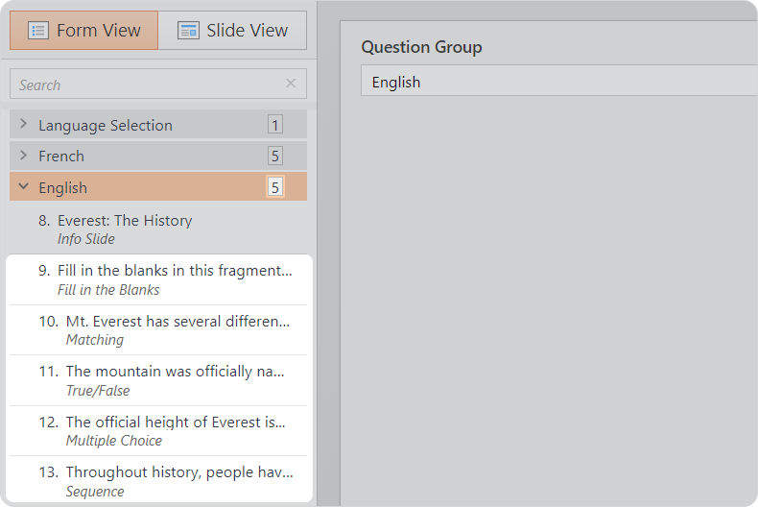Clear the search box with the X icon
The height and width of the screenshot is (507, 758).
click(x=291, y=84)
